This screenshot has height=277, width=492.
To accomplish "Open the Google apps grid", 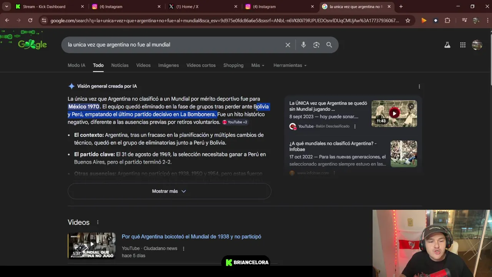I will 463,45.
